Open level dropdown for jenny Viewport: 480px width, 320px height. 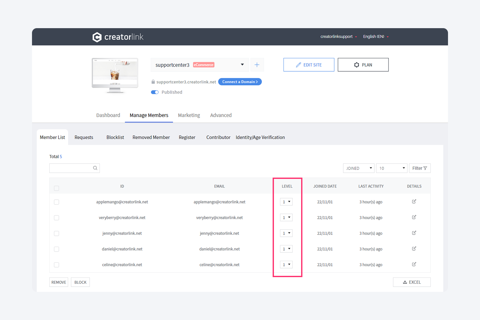click(x=286, y=233)
